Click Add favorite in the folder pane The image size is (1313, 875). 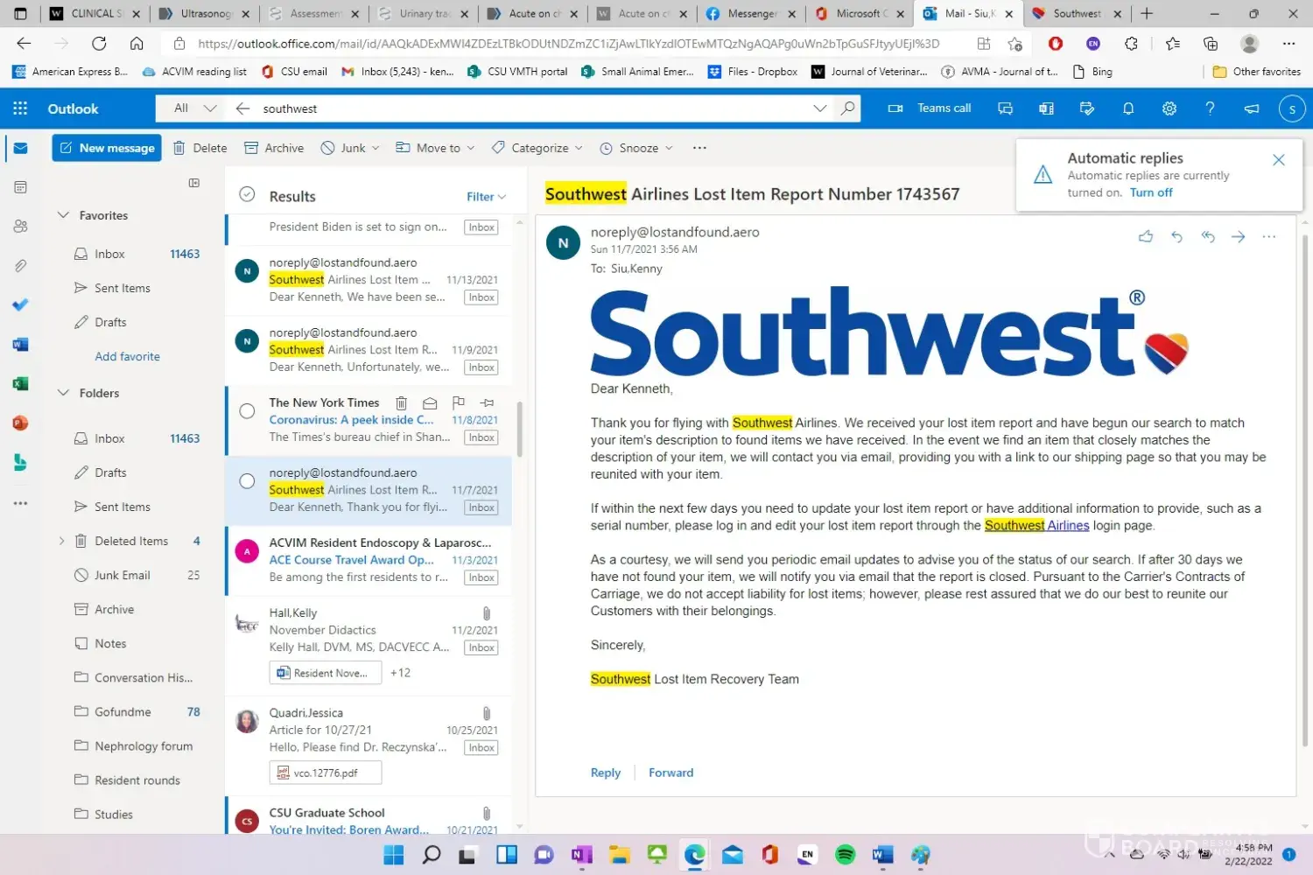click(128, 356)
